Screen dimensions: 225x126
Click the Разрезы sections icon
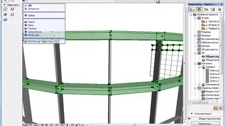click(x=199, y=32)
